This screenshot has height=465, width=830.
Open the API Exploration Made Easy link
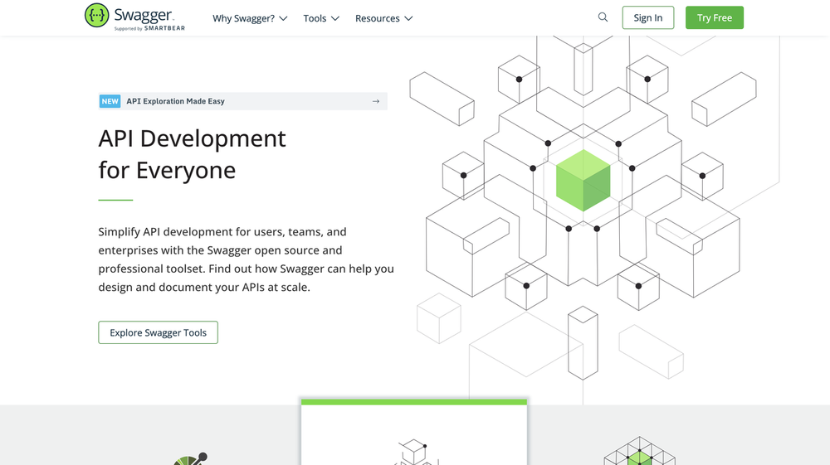pos(175,101)
